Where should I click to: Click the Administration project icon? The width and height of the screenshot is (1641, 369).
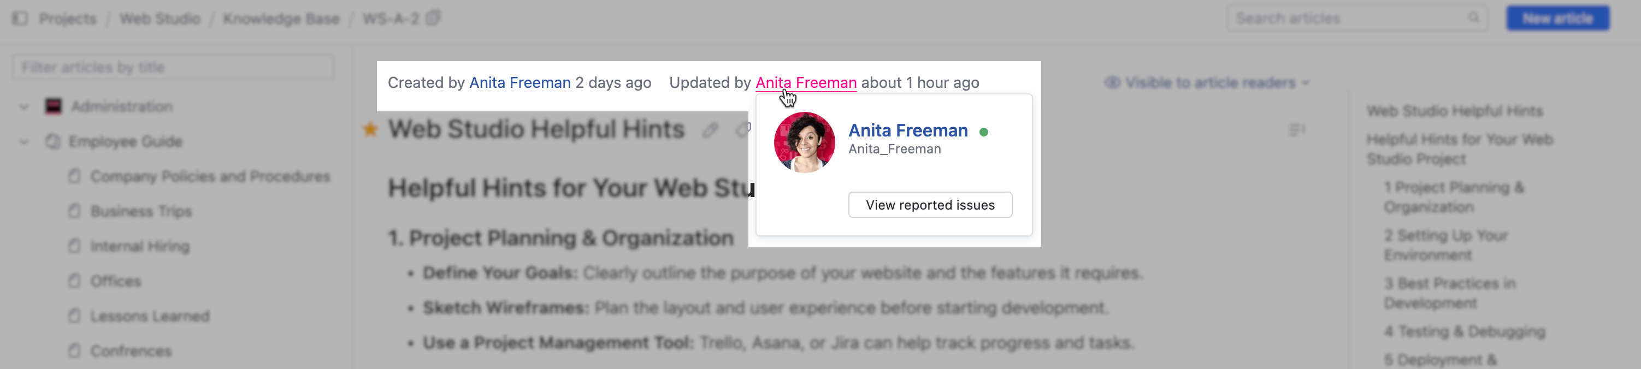pos(54,106)
